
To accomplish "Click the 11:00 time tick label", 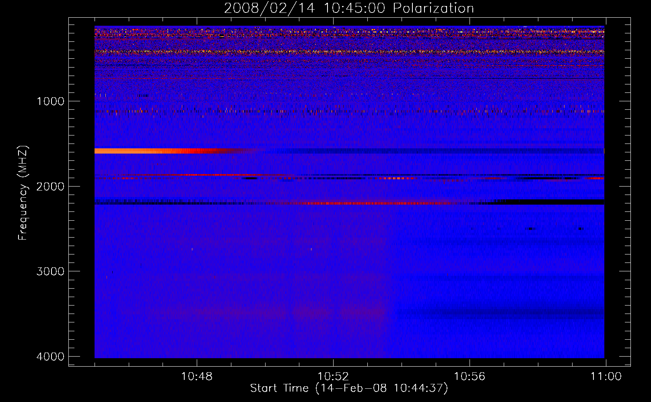I will tap(606, 377).
